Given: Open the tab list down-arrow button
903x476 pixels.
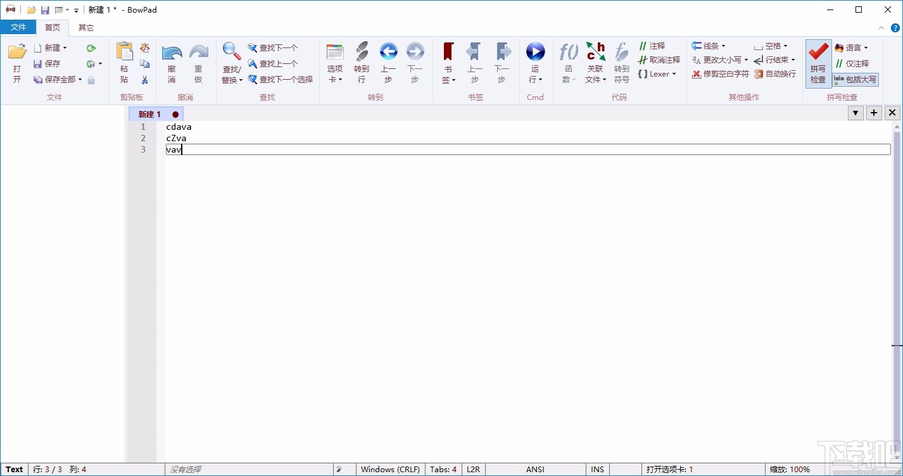Looking at the screenshot, I should (x=856, y=113).
